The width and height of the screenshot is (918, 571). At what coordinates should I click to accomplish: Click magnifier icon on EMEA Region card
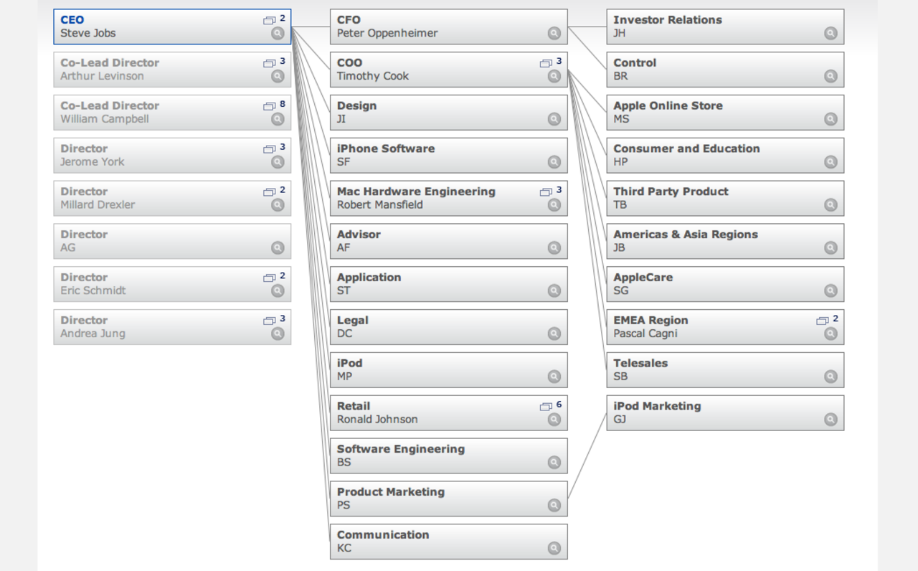click(831, 334)
